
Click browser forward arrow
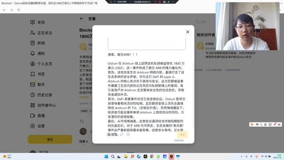click(12, 10)
